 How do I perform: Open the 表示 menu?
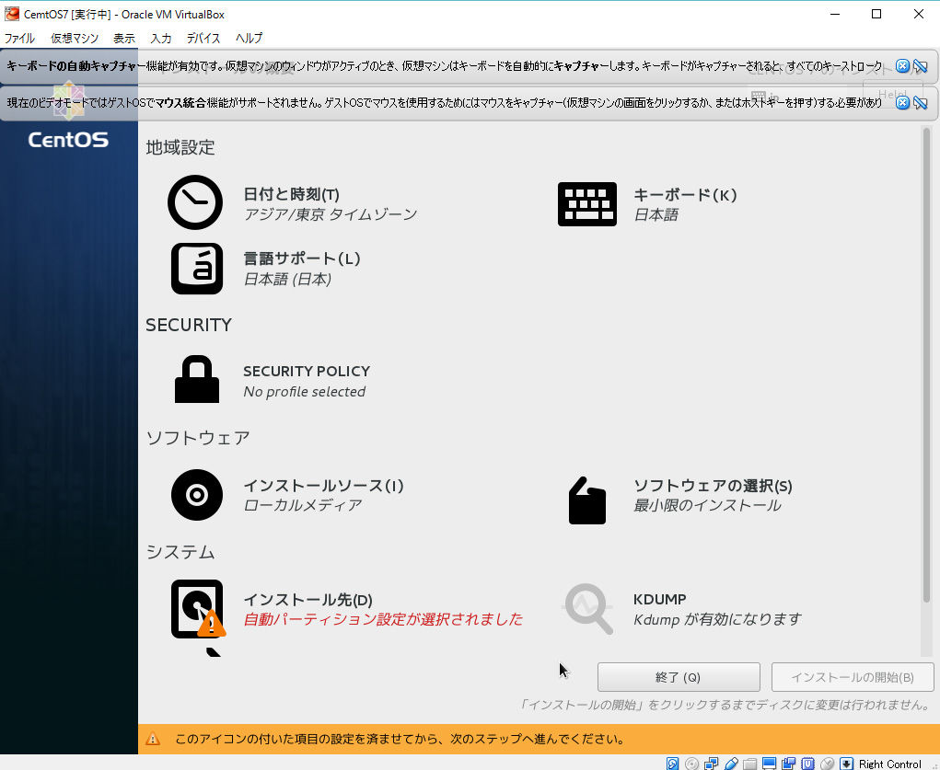click(x=124, y=39)
